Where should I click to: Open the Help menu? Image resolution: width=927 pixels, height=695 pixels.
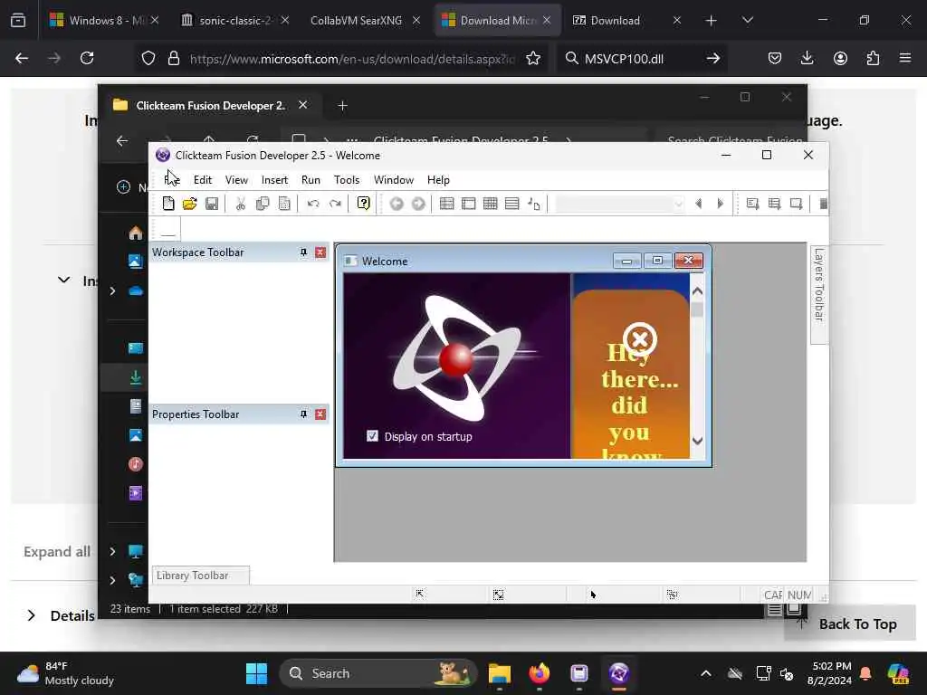(x=438, y=180)
